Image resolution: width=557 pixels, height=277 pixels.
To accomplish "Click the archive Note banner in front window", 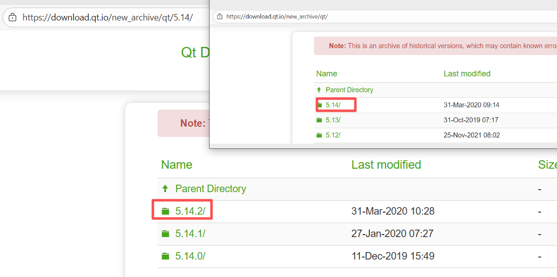I will click(435, 46).
